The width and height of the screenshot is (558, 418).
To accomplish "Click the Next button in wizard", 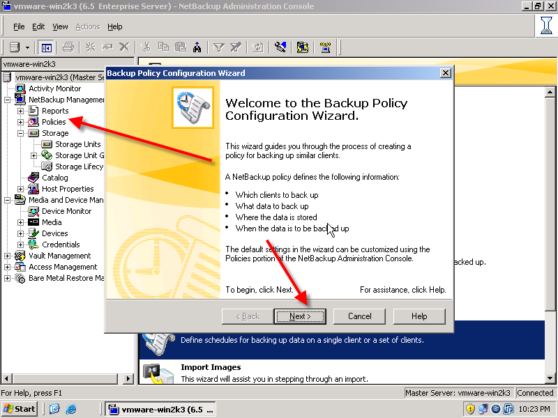I will coord(300,316).
